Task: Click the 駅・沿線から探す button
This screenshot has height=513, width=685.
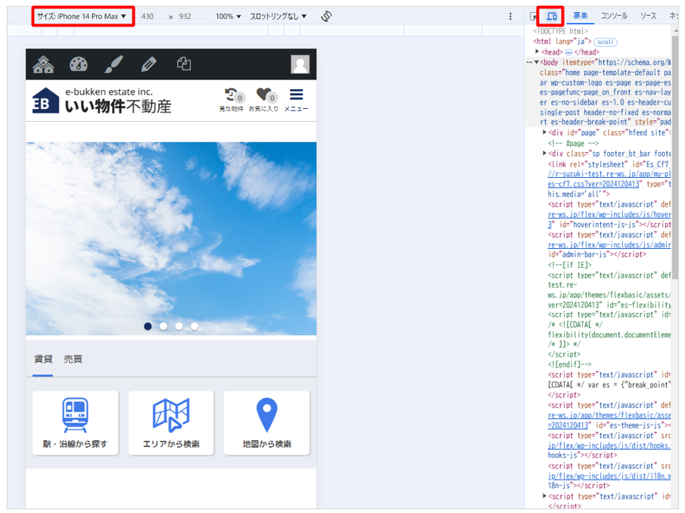Action: (x=76, y=423)
